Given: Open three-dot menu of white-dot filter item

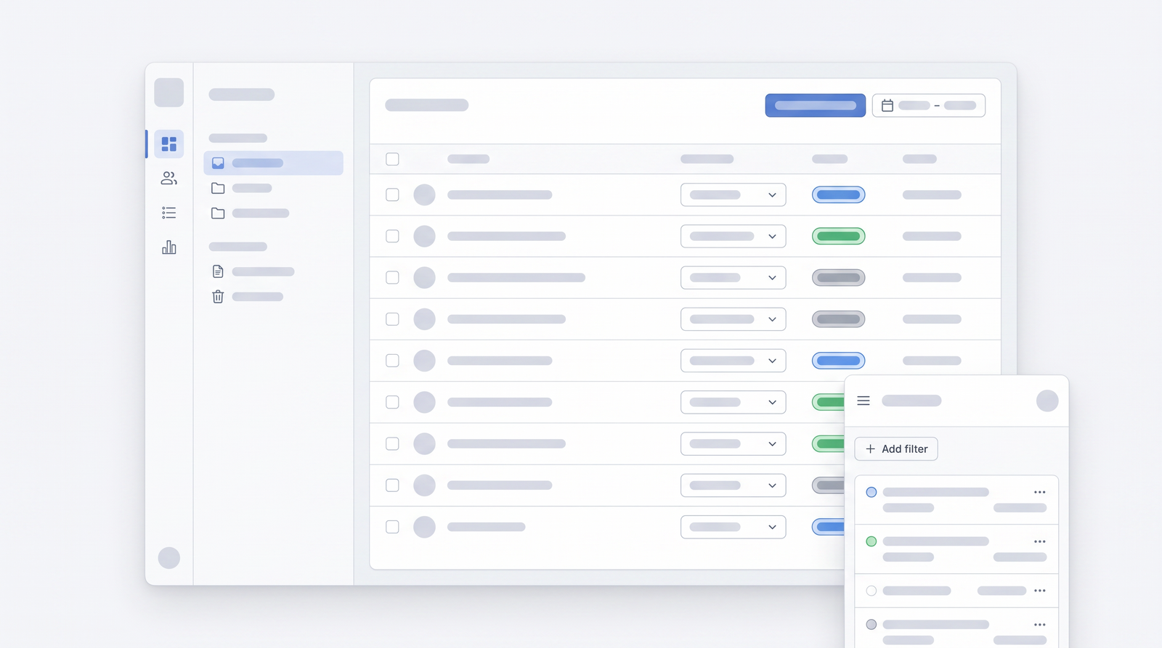Looking at the screenshot, I should point(1040,591).
